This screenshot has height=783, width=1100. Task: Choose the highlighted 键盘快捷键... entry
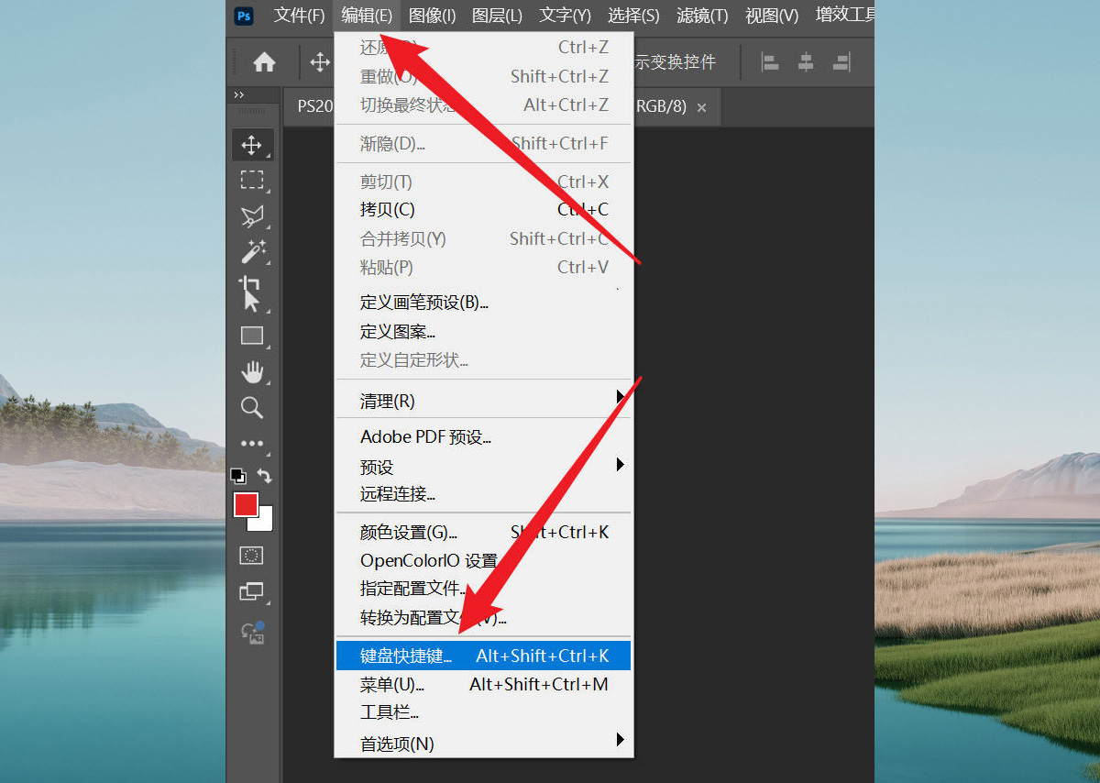click(484, 656)
